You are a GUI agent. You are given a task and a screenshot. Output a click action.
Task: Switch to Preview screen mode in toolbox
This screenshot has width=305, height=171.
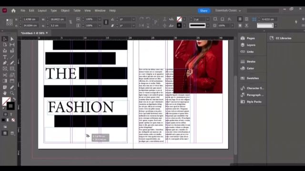(12, 133)
